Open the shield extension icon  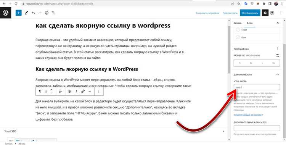click(252, 4)
